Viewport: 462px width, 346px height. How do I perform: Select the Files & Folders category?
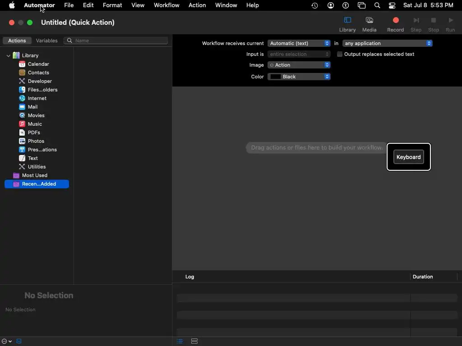(38, 90)
